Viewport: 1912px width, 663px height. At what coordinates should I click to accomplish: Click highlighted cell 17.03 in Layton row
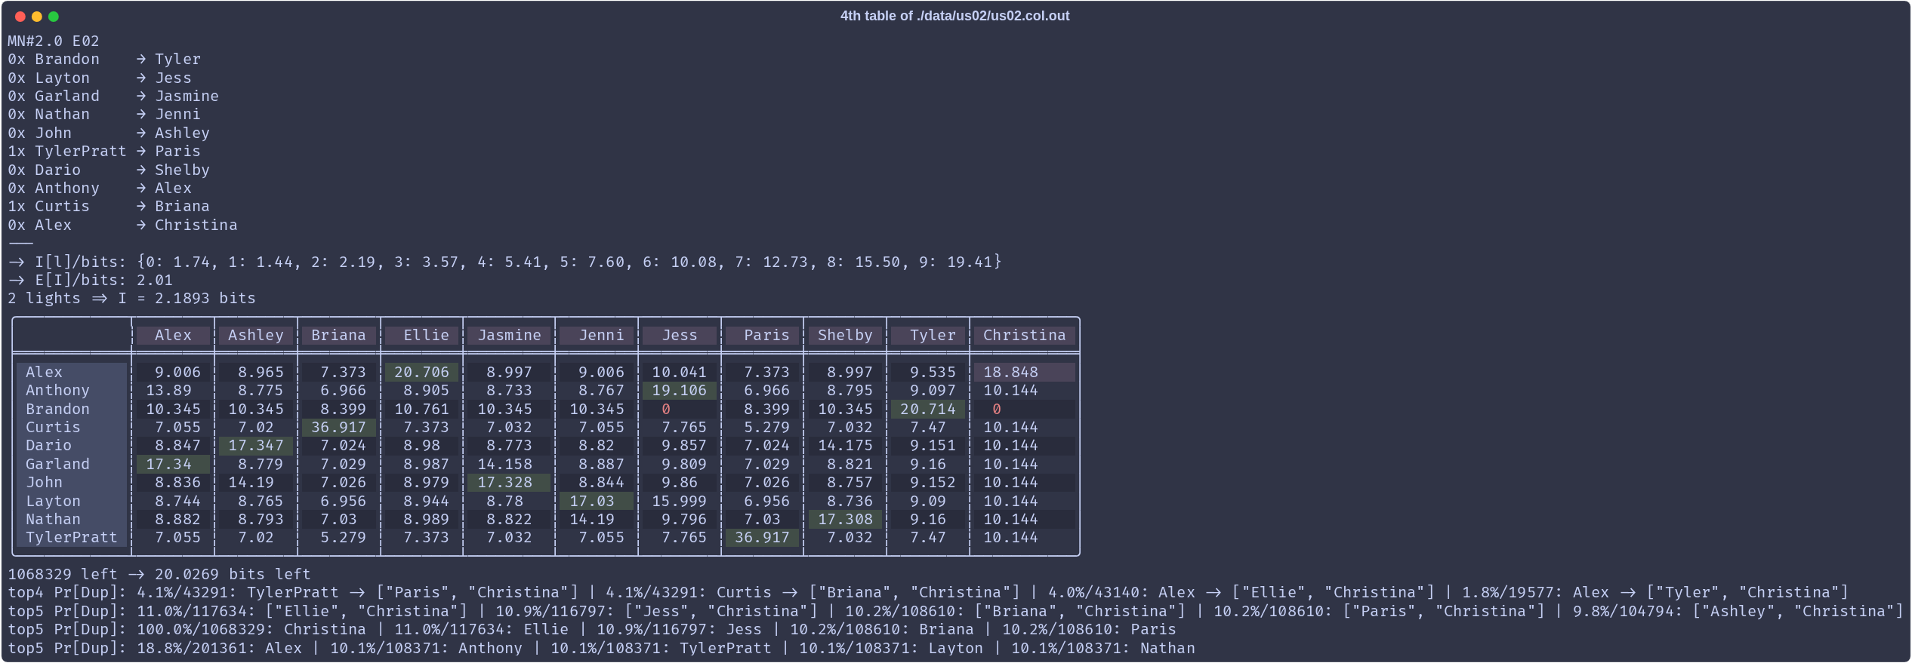tap(597, 501)
